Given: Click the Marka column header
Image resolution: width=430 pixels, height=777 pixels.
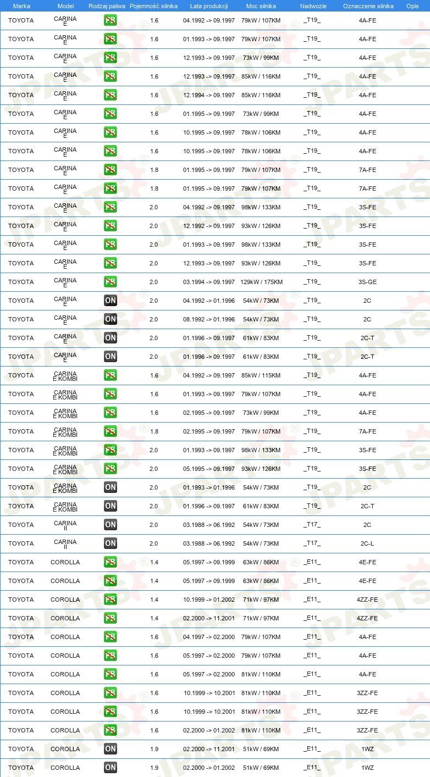Looking at the screenshot, I should (x=21, y=6).
